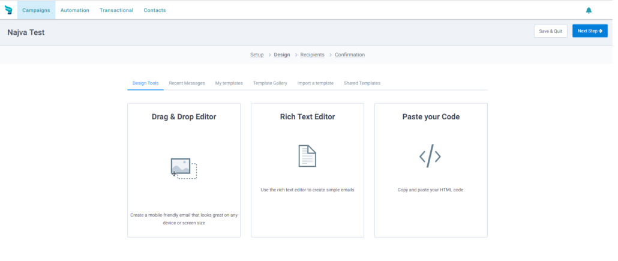The height and width of the screenshot is (261, 618).
Task: Jump to the Recipients step
Action: tap(312, 55)
